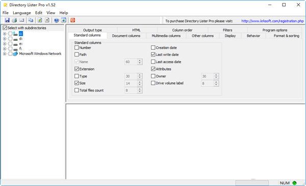Open help via blue question mark icon
The height and width of the screenshot is (186, 306).
point(57,20)
